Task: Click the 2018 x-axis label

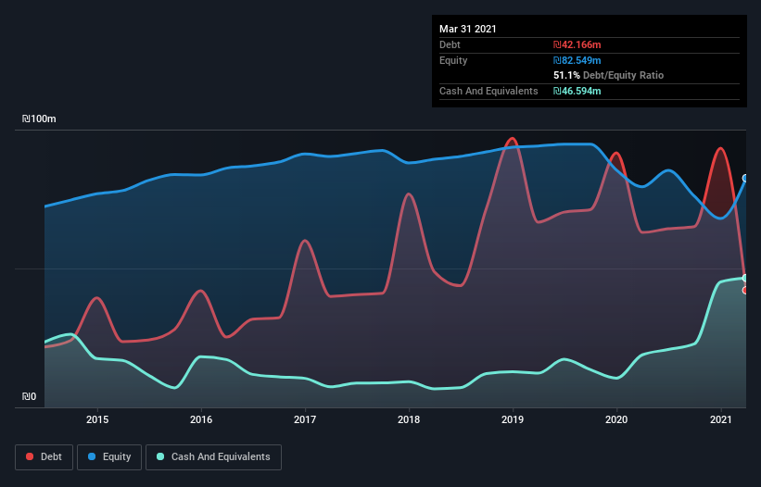Action: 409,419
